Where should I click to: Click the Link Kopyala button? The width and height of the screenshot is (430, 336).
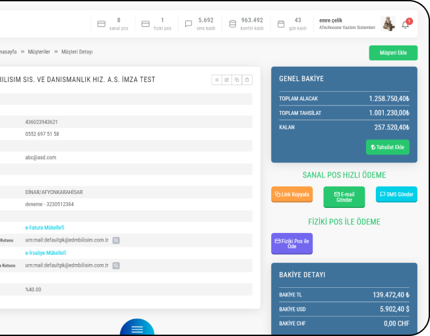tap(292, 194)
